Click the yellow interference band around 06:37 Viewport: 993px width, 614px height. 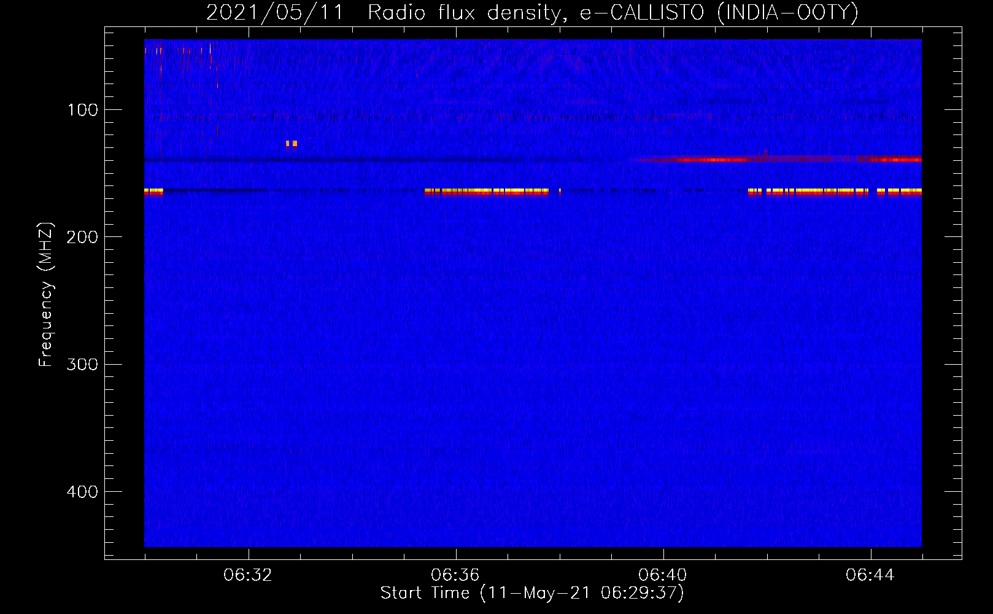(x=487, y=192)
